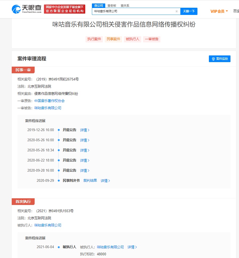Click the 执行案件 tag
This screenshot has width=239, height=258.
pyautogui.click(x=94, y=39)
